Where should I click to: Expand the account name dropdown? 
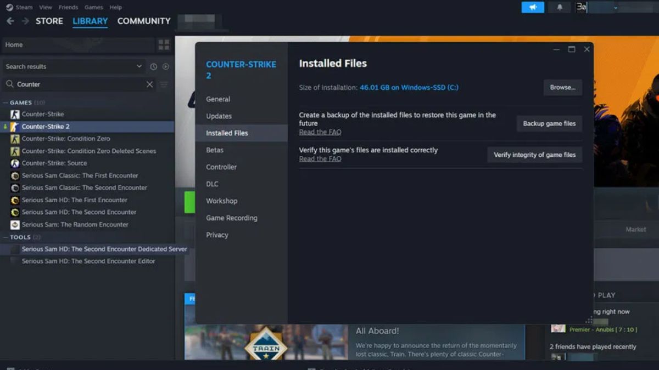[x=616, y=8]
